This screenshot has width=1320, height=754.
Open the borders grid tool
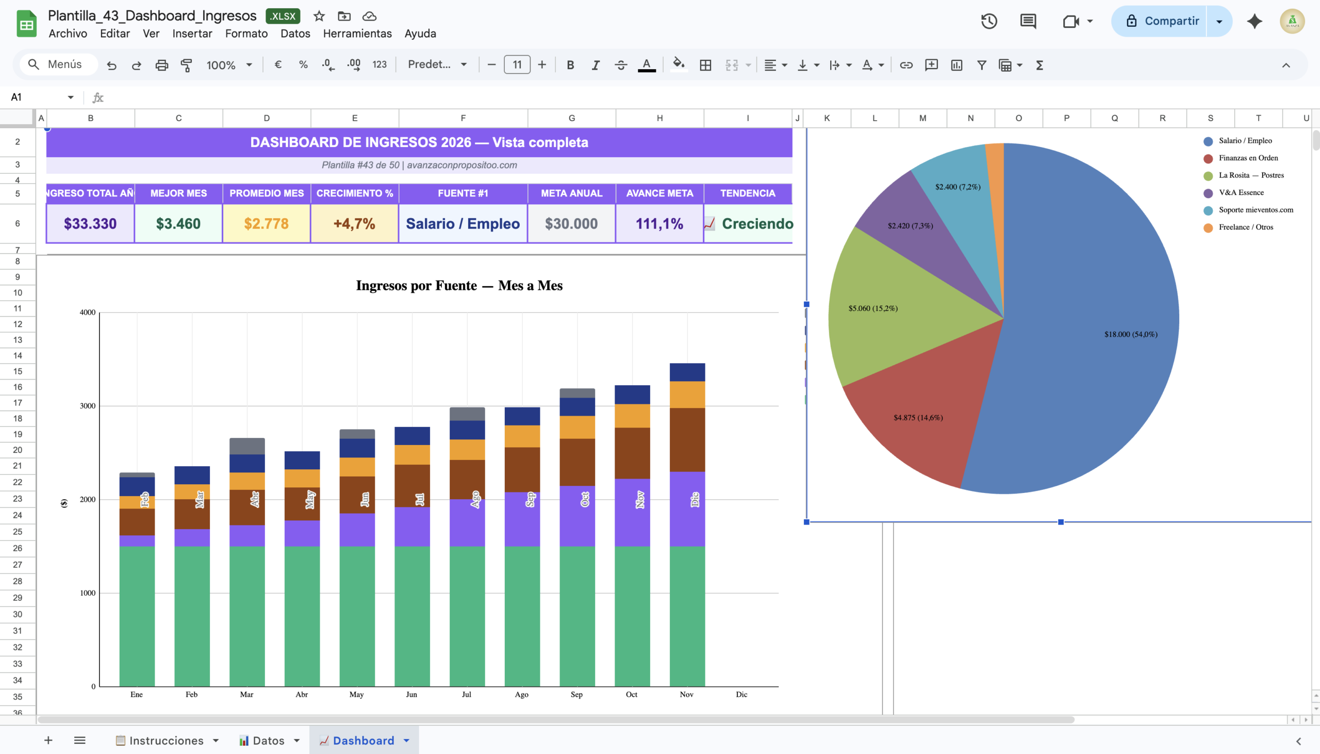pyautogui.click(x=705, y=65)
